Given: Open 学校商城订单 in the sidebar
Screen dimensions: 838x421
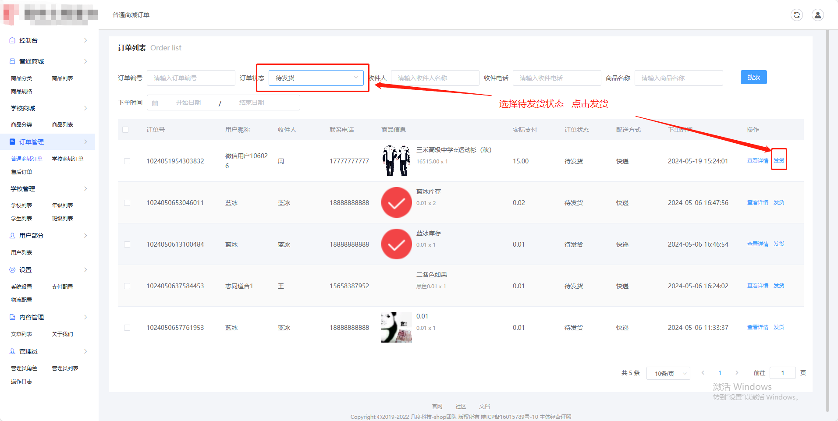Looking at the screenshot, I should tap(67, 159).
